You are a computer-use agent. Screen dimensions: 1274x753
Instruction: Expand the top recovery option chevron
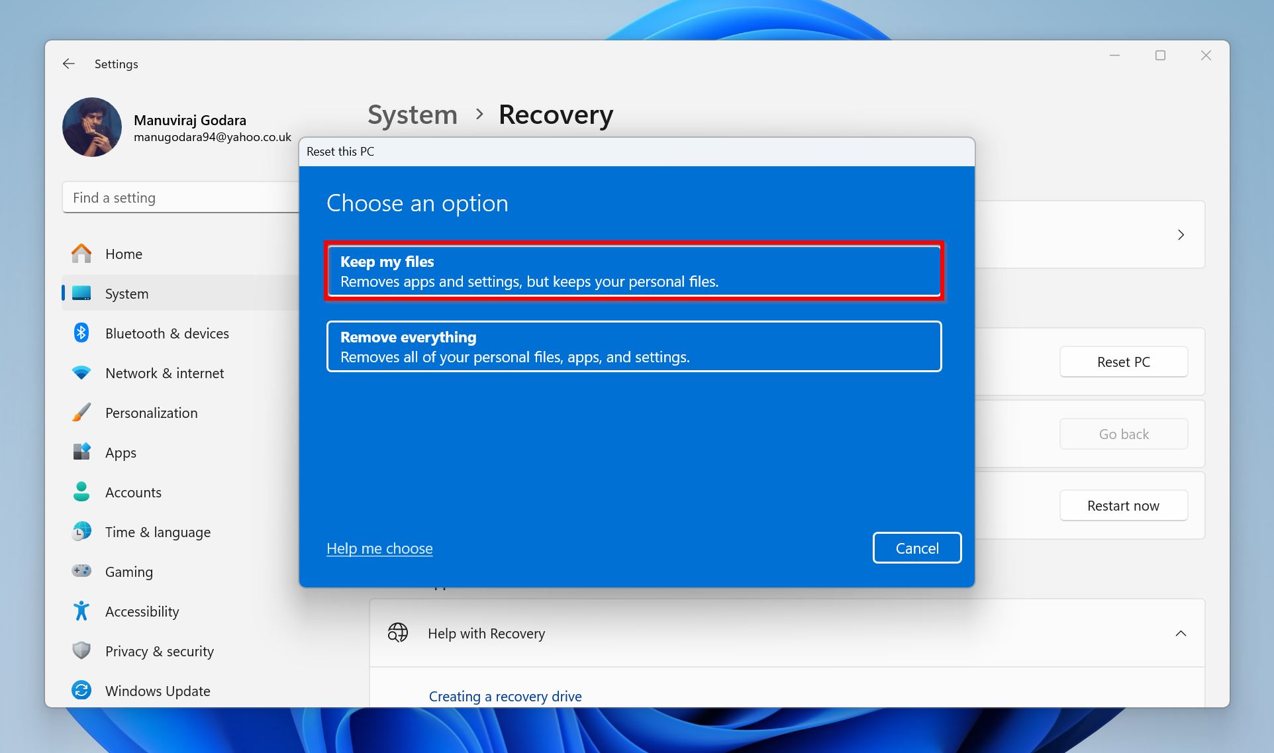(1181, 234)
